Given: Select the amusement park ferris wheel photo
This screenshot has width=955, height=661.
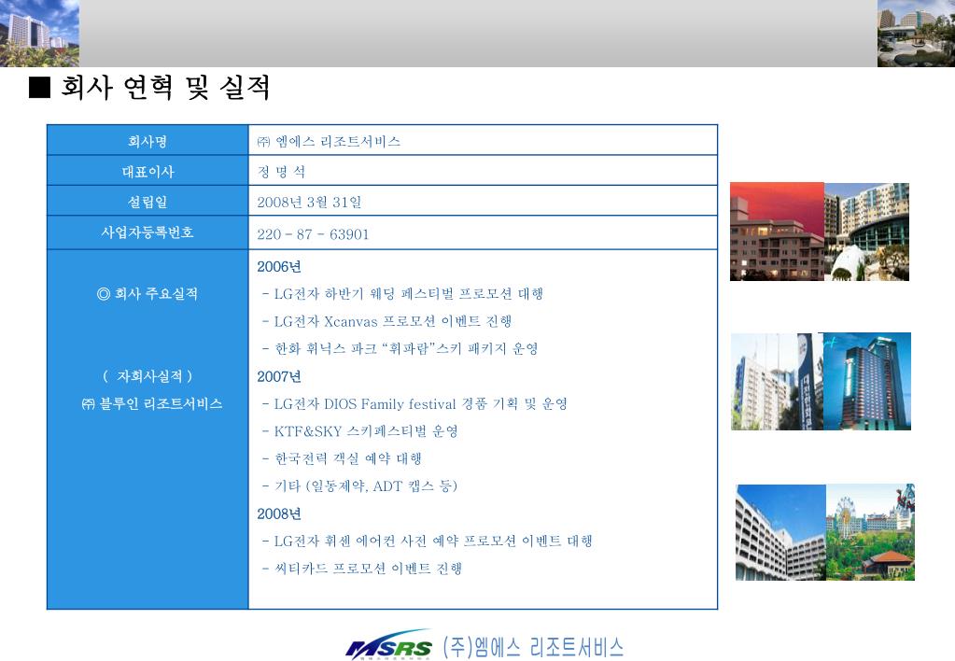Looking at the screenshot, I should [870, 532].
